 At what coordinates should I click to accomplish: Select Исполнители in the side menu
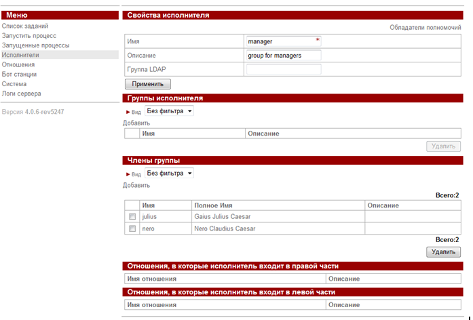(x=20, y=55)
